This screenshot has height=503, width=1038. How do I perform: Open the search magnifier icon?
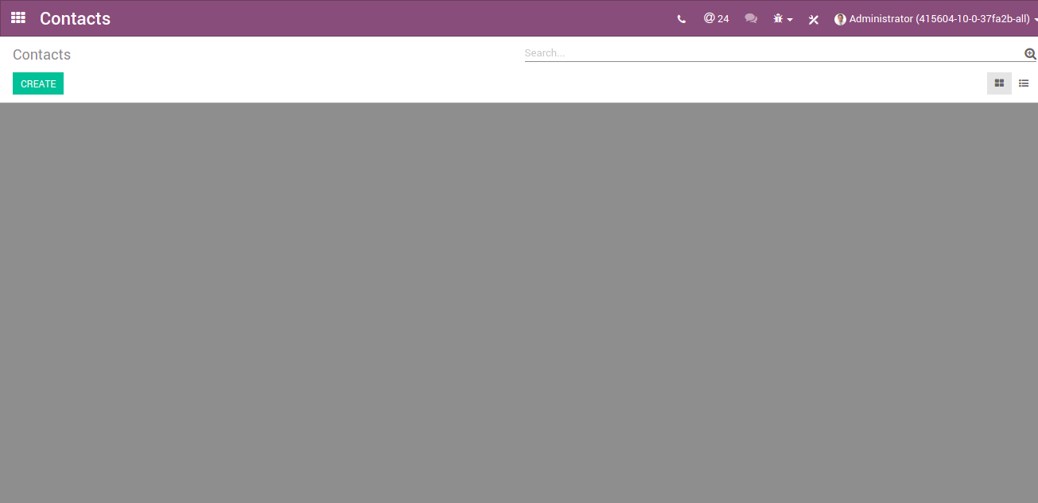tap(1030, 53)
